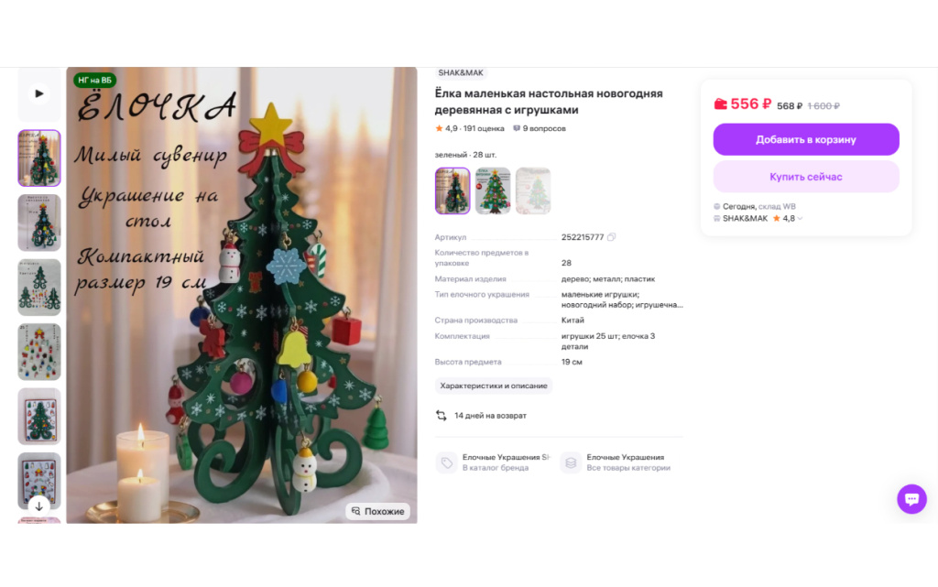The image size is (938, 587).
Task: Play the product video thumbnail
Action: (x=38, y=93)
